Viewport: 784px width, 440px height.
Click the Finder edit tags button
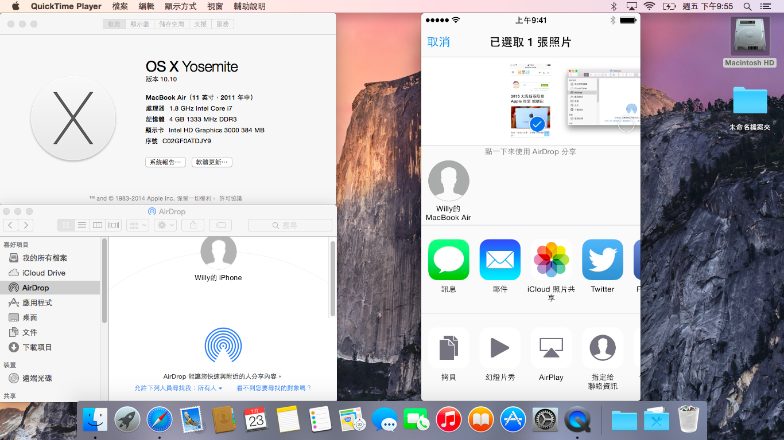220,225
